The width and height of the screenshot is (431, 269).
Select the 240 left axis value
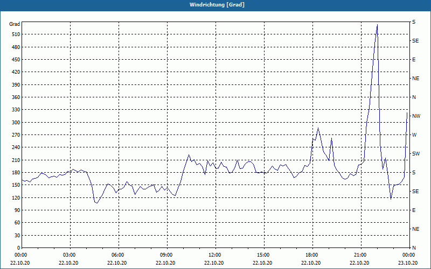(16, 147)
